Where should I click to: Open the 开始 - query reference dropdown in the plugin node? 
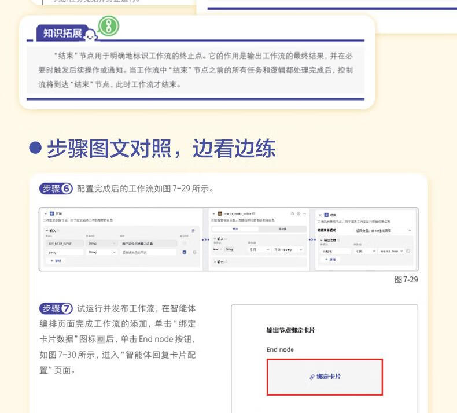(289, 249)
